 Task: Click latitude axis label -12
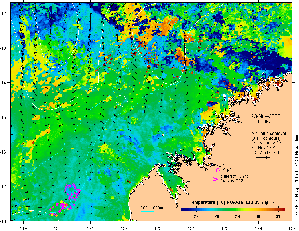click(x=3, y=13)
